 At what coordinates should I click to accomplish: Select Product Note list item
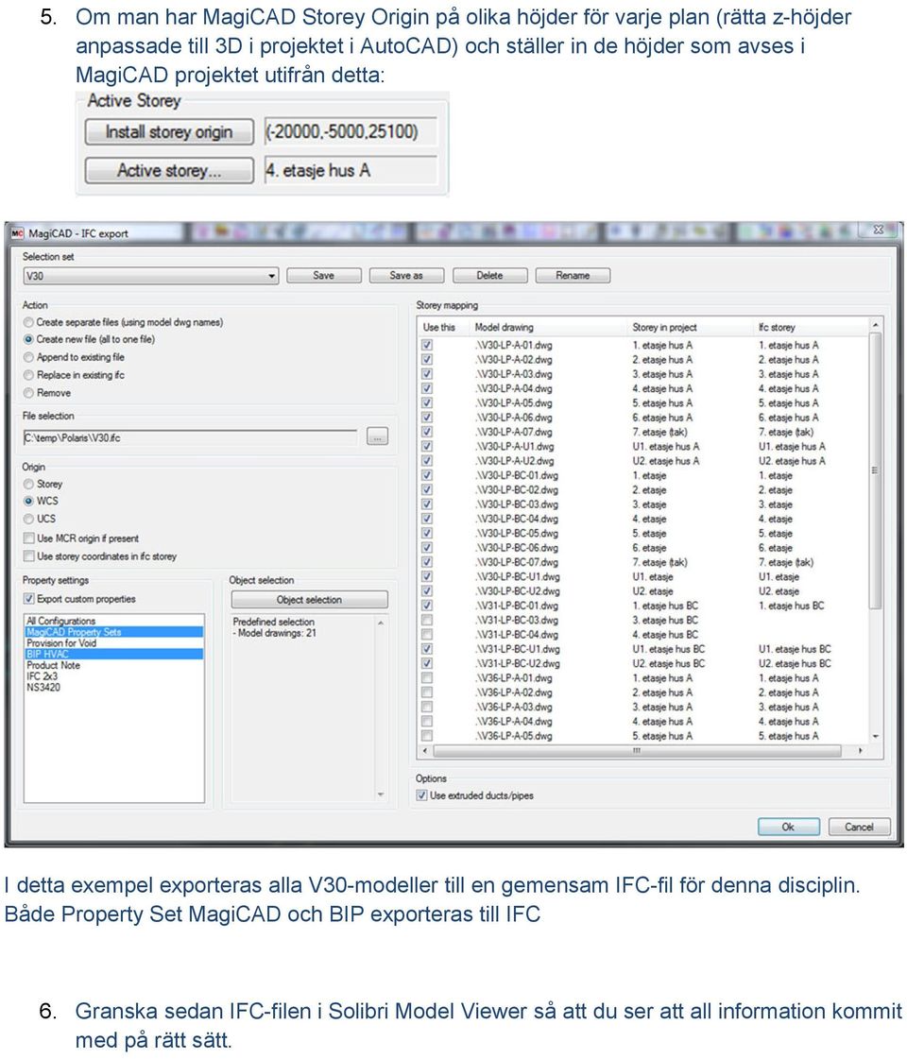coord(114,665)
